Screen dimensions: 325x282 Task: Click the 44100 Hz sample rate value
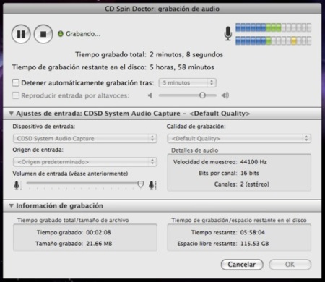coord(253,162)
